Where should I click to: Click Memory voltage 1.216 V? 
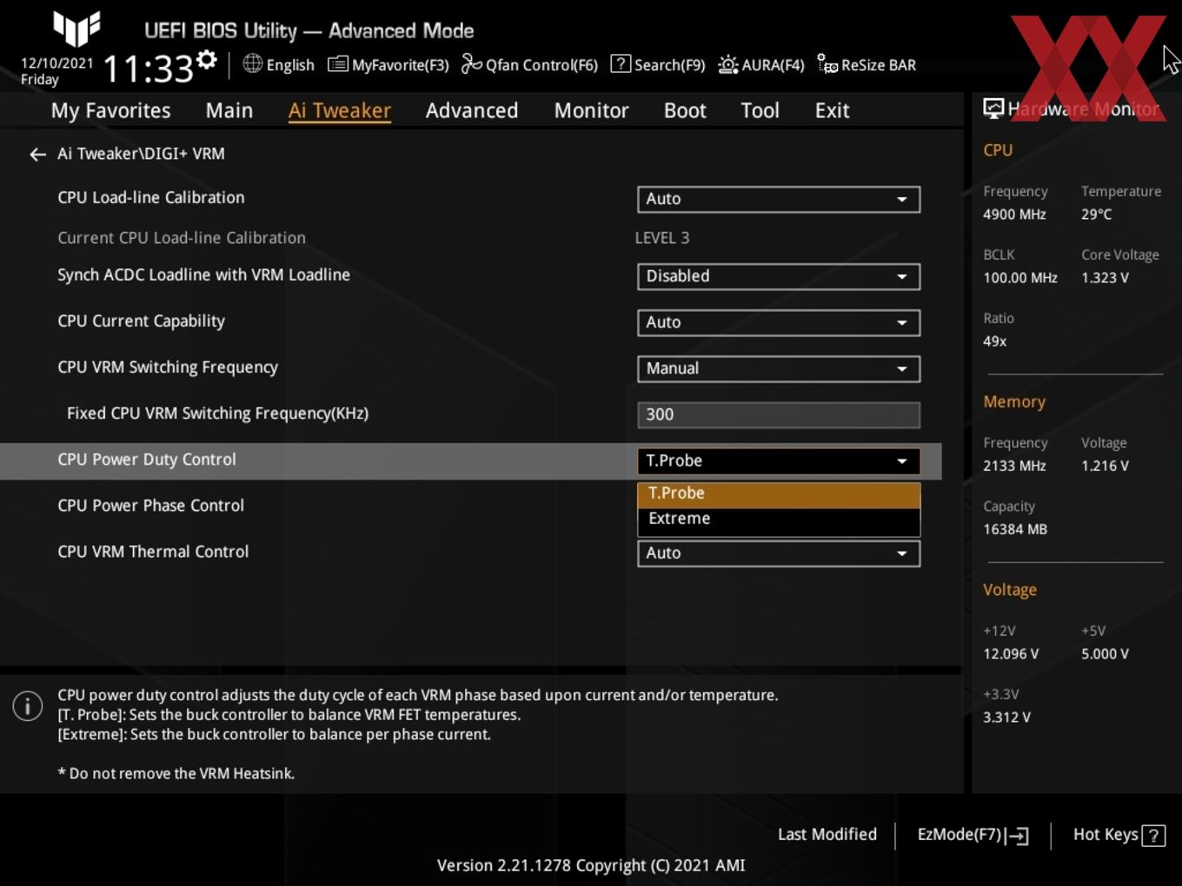1105,466
